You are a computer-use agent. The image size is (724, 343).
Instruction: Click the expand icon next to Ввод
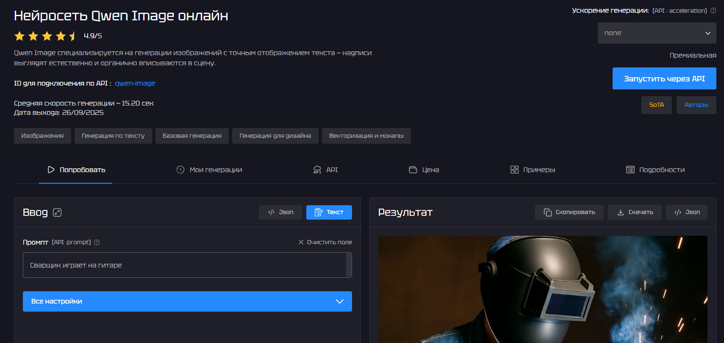tap(57, 212)
